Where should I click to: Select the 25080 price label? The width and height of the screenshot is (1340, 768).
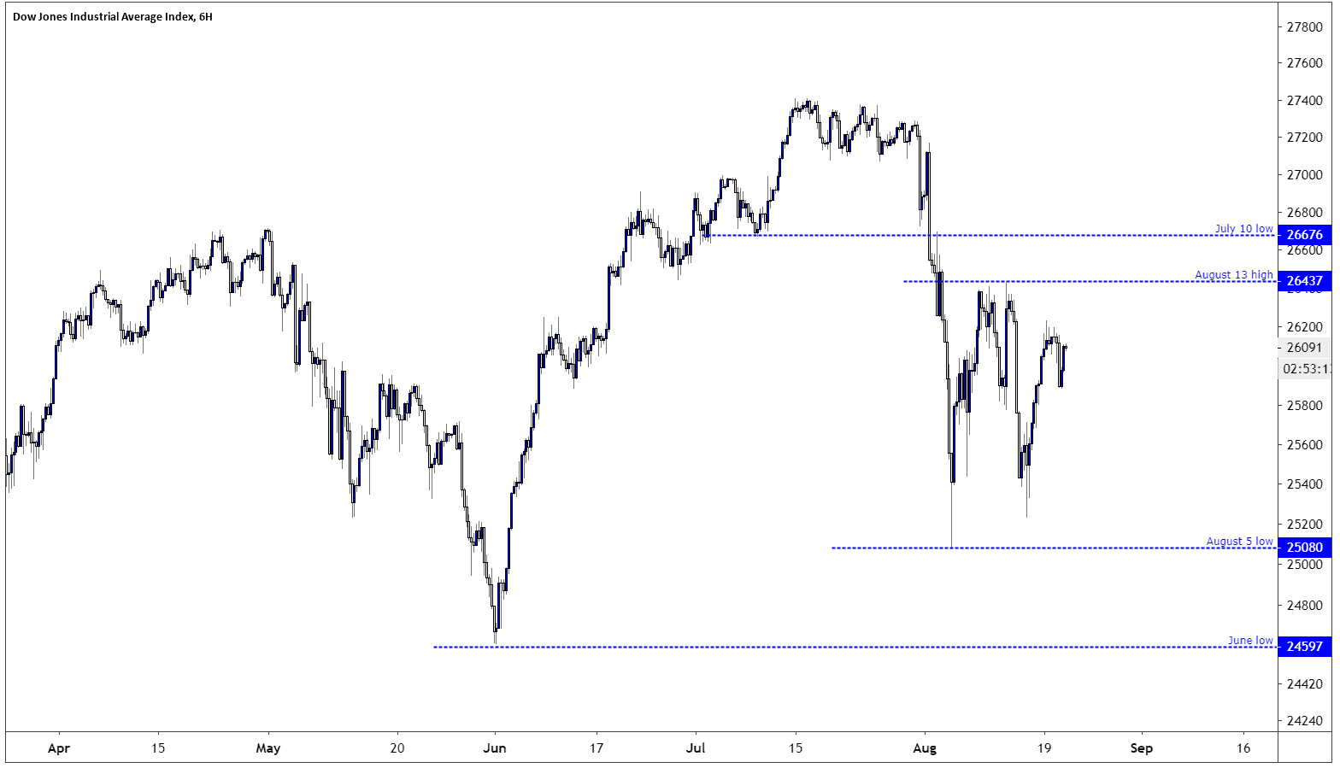(1304, 548)
